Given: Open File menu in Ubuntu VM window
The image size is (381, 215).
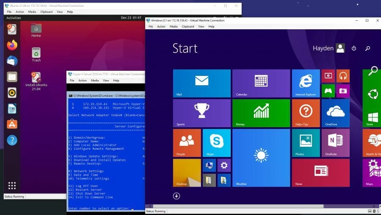Looking at the screenshot, I should click(9, 12).
